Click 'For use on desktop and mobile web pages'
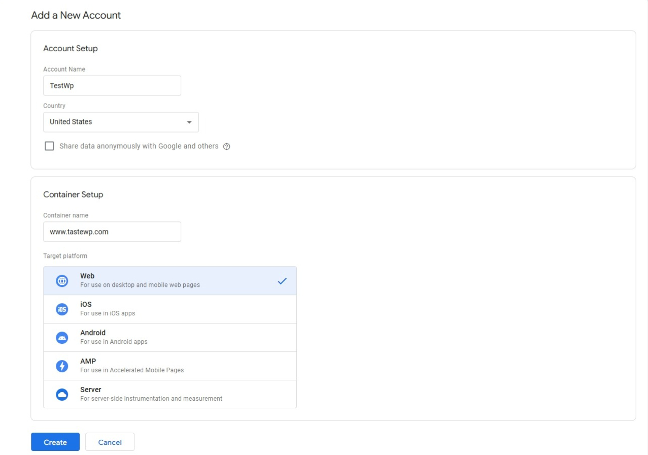648x455 pixels. [140, 285]
